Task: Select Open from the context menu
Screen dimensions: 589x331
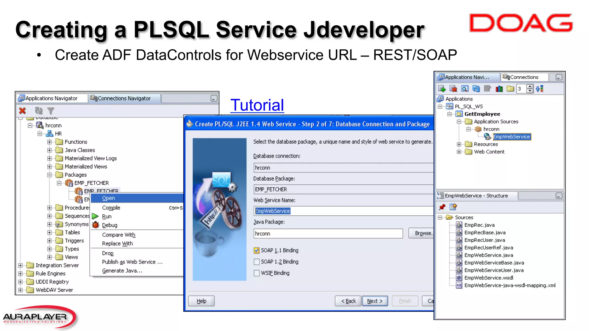Action: (x=137, y=198)
